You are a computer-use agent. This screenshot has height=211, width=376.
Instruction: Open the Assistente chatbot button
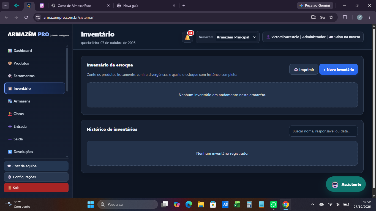pyautogui.click(x=346, y=184)
